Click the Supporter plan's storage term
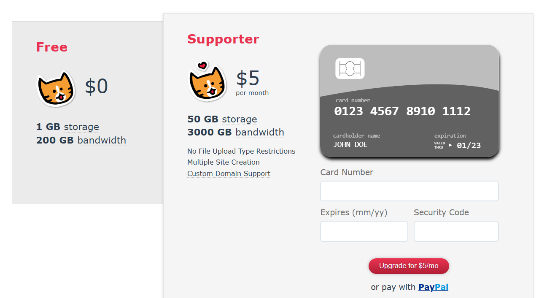The width and height of the screenshot is (547, 298). [240, 119]
